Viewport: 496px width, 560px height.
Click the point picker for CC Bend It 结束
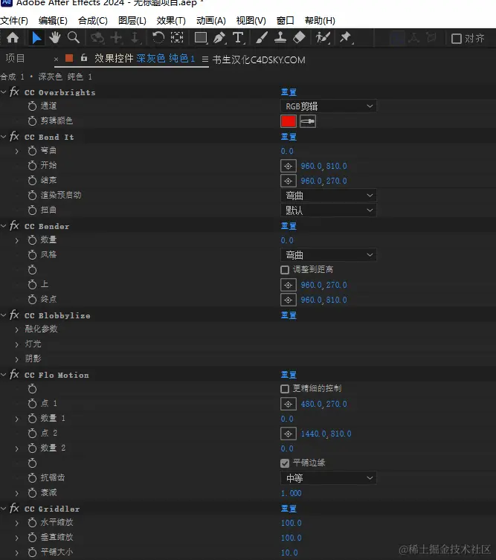pyautogui.click(x=289, y=181)
